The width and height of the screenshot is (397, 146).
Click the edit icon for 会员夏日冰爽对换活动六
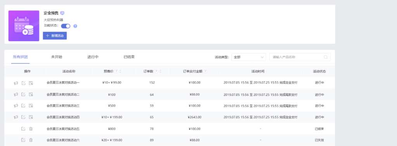pos(23,140)
